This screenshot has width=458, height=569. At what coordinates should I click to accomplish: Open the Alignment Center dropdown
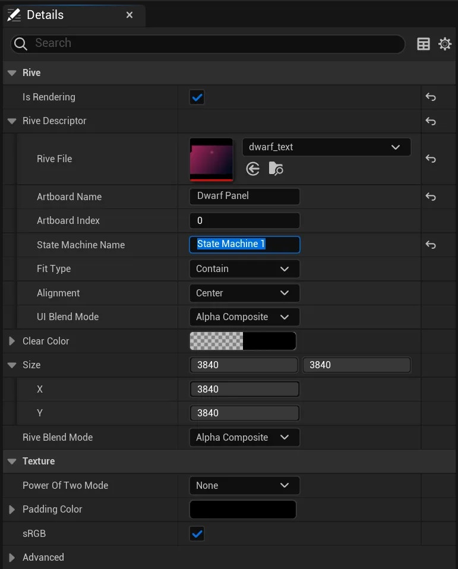[x=245, y=293]
